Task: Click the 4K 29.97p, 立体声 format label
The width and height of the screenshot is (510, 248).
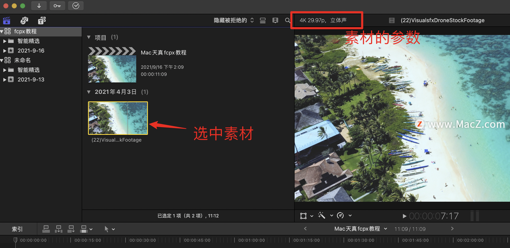Action: coord(323,20)
